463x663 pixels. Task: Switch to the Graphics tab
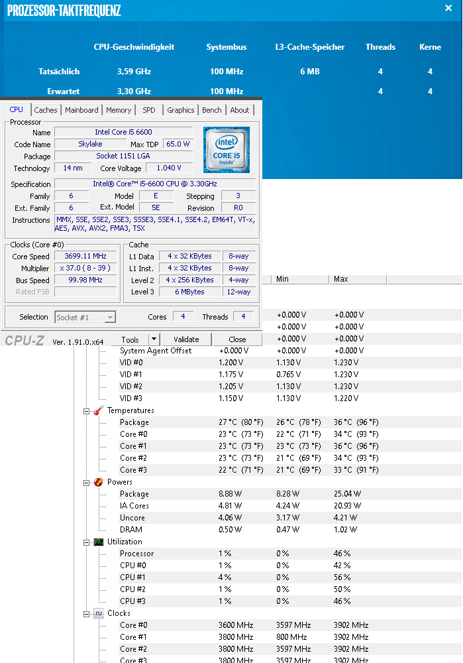pos(180,110)
